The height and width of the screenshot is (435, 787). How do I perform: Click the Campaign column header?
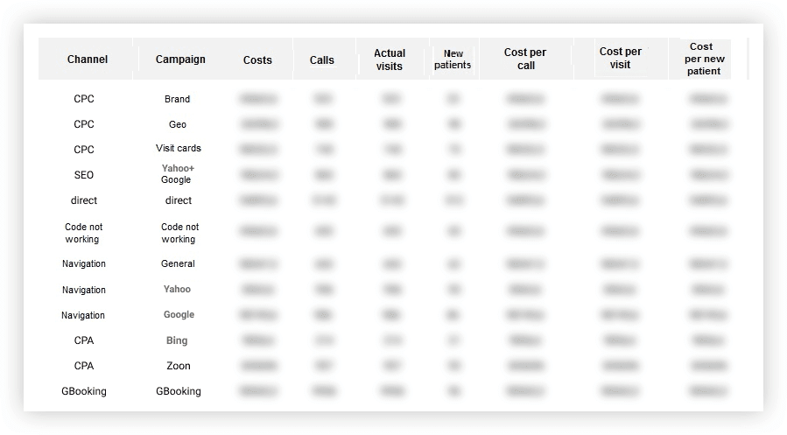(x=180, y=60)
